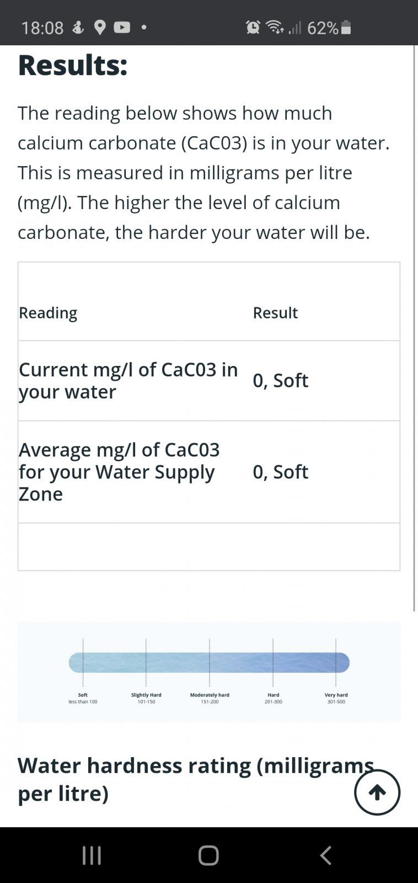Viewport: 418px width, 883px height.
Task: Tap the Average mg/l Water Supply Zone row
Action: point(209,472)
